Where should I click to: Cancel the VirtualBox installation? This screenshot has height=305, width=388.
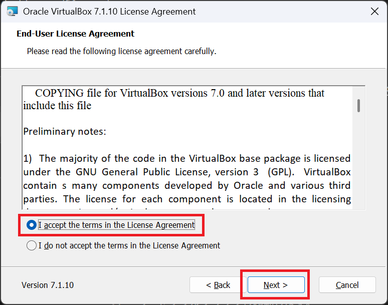tap(347, 285)
